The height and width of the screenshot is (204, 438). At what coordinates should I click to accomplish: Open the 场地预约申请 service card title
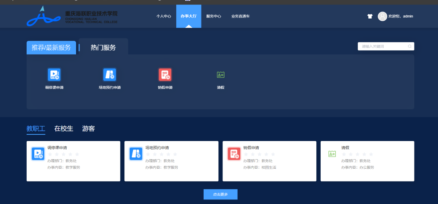[157, 148]
